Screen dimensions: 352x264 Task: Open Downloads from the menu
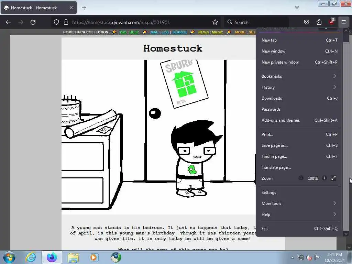point(299,98)
